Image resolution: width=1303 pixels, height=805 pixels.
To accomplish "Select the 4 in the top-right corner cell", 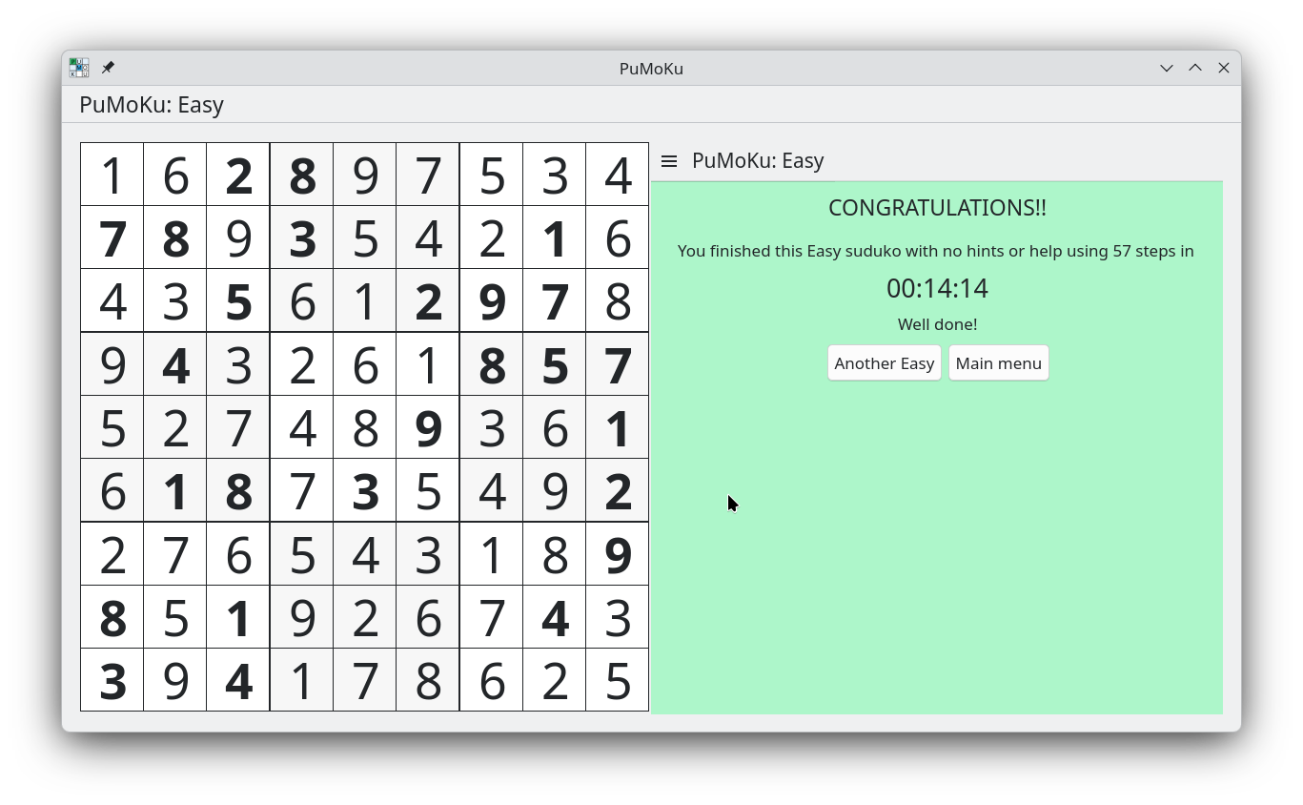I will click(618, 175).
